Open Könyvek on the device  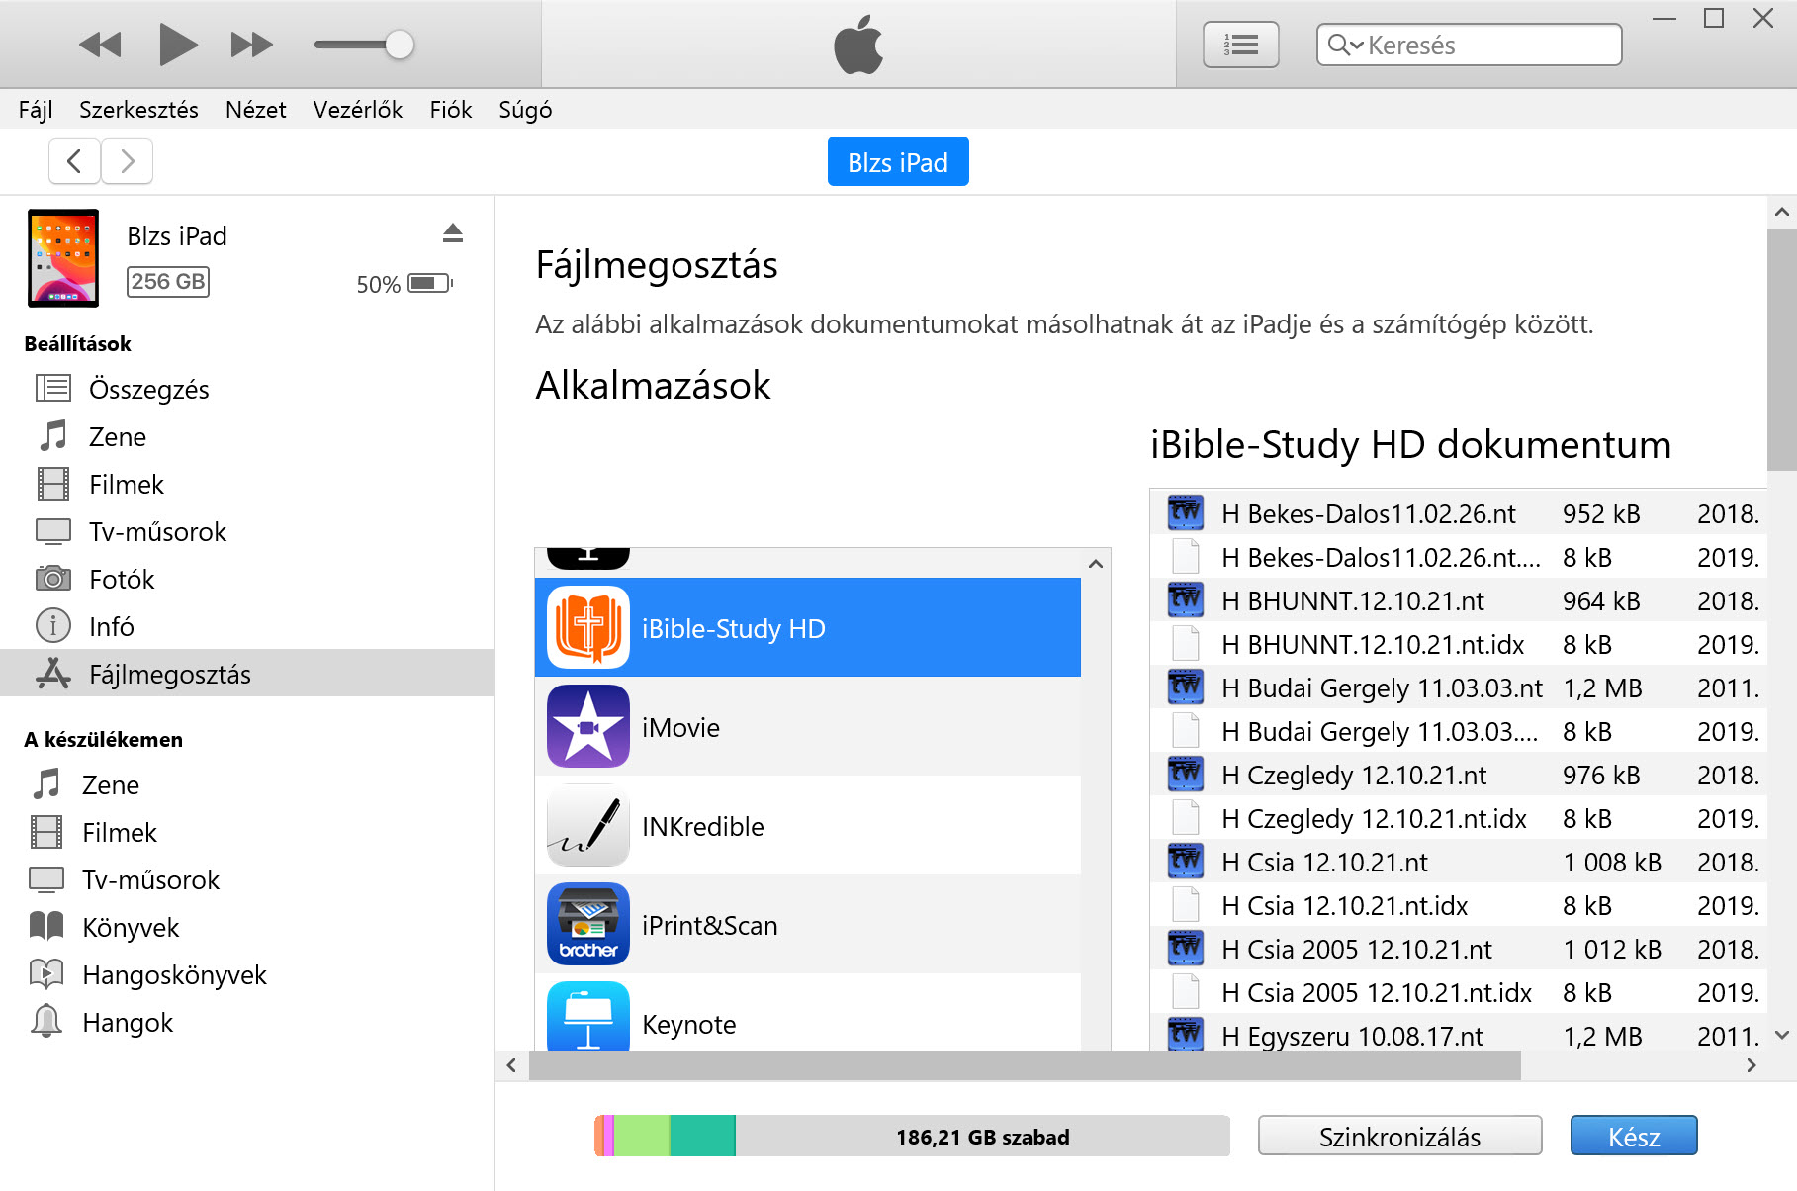tap(247, 927)
